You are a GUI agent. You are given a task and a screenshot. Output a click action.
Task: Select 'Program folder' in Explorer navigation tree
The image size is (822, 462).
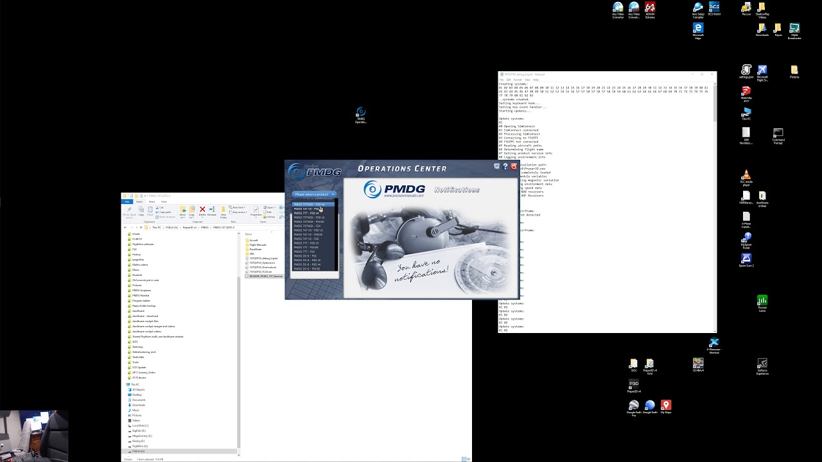point(141,301)
